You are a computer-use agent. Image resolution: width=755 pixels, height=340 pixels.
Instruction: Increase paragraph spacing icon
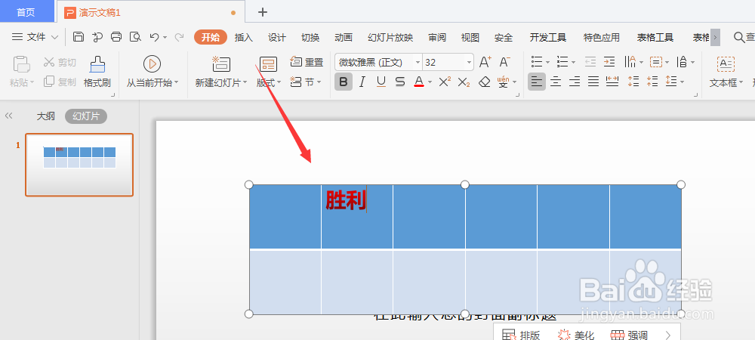point(633,82)
